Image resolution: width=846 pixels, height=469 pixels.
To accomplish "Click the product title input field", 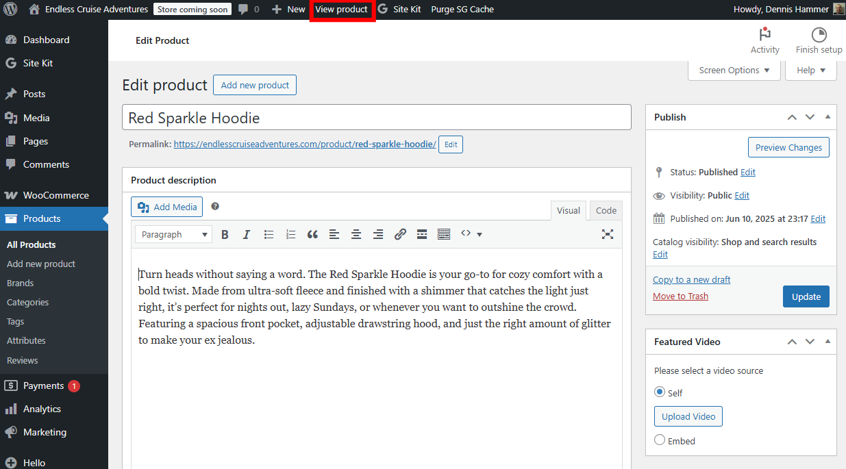I will coord(376,117).
